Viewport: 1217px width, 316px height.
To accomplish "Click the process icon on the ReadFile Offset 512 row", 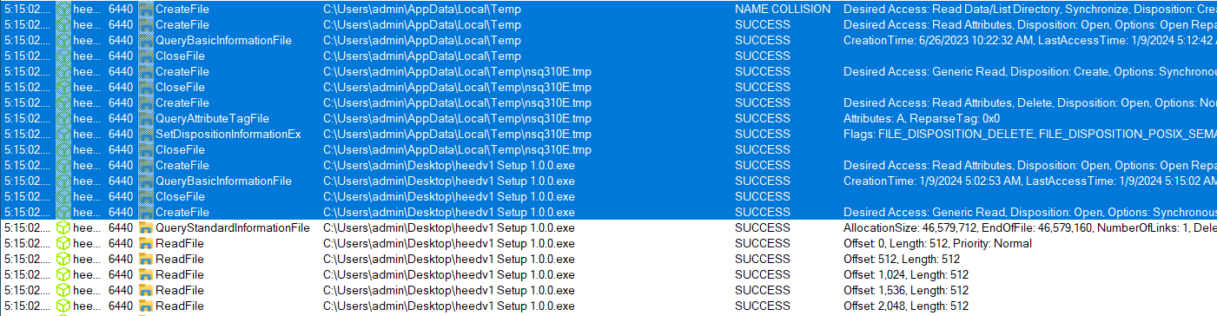I will coord(63,259).
